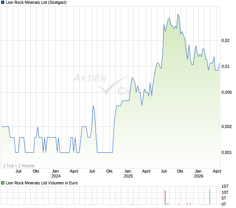Image resolution: width=236 pixels, height=208 pixels.
Task: Click the 'Jan. 2025' time axis label
Action: tap(128, 173)
